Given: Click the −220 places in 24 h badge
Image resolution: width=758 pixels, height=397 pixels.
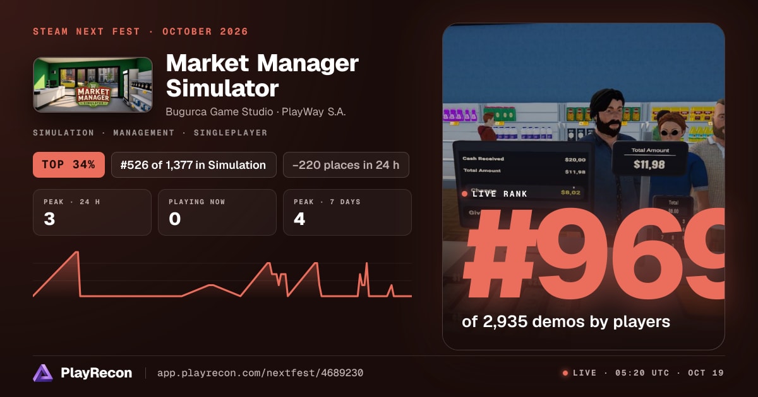Looking at the screenshot, I should (346, 165).
